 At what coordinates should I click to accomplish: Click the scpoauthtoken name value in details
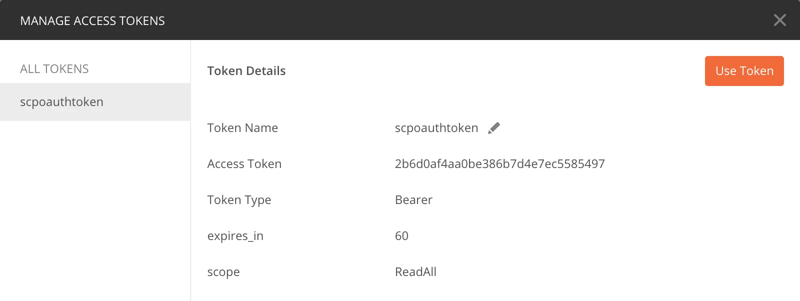point(436,128)
